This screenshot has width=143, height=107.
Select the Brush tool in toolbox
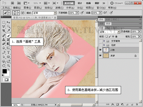tap(9, 35)
